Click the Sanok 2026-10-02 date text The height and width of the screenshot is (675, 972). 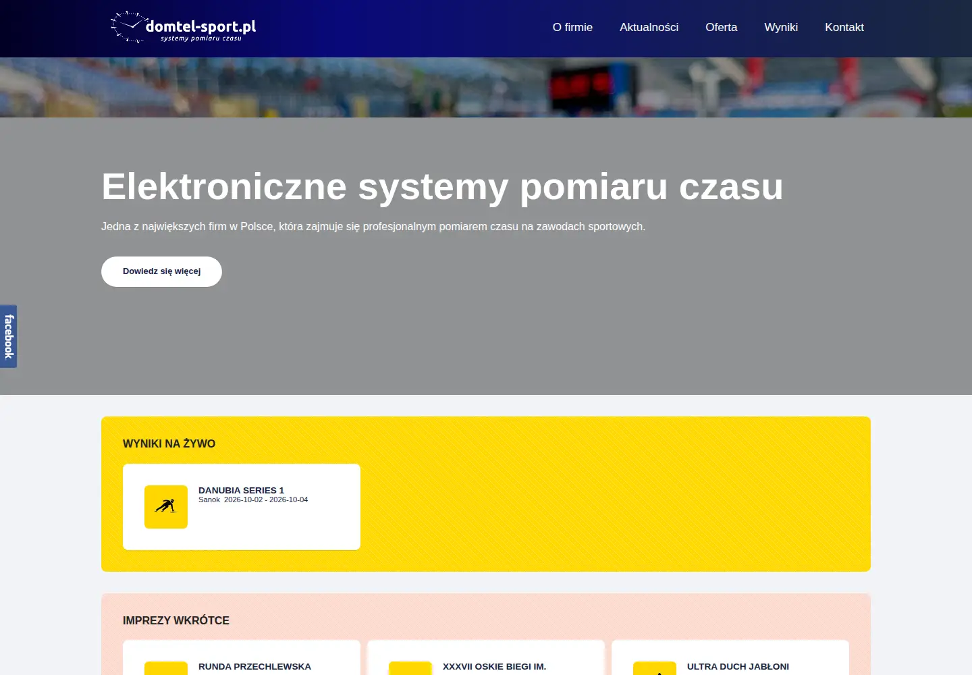pos(253,500)
